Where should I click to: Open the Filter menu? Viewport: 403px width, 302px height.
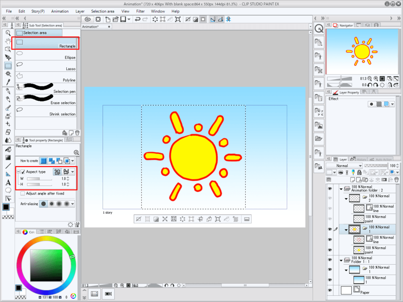[x=141, y=11]
